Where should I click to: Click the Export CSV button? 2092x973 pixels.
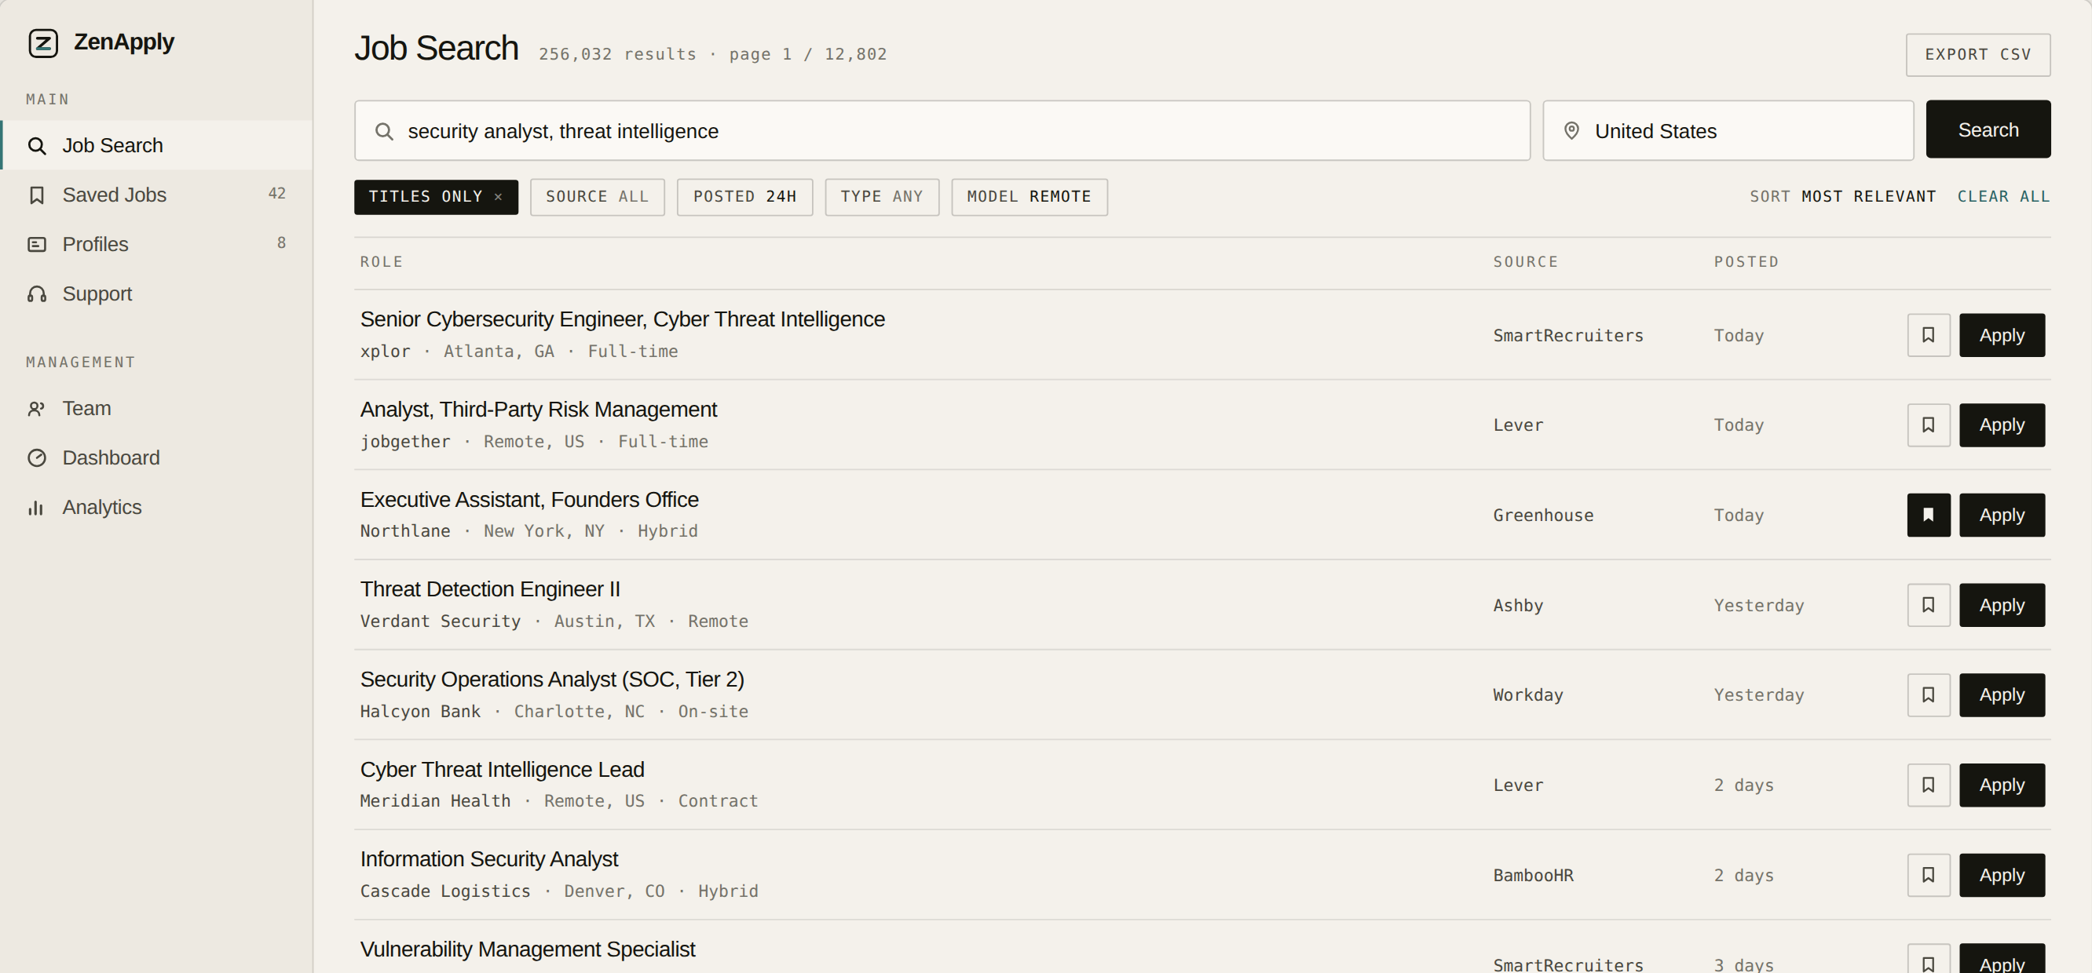click(x=1977, y=55)
